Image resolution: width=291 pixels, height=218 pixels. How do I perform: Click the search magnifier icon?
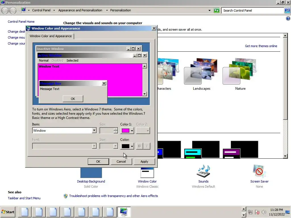(287, 11)
